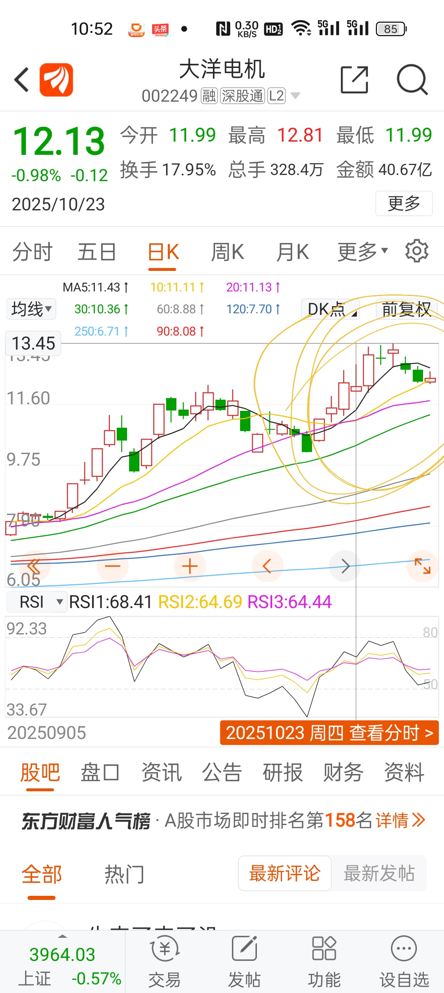The height and width of the screenshot is (993, 444).
Task: Zoom in chart with plus button
Action: [x=190, y=566]
